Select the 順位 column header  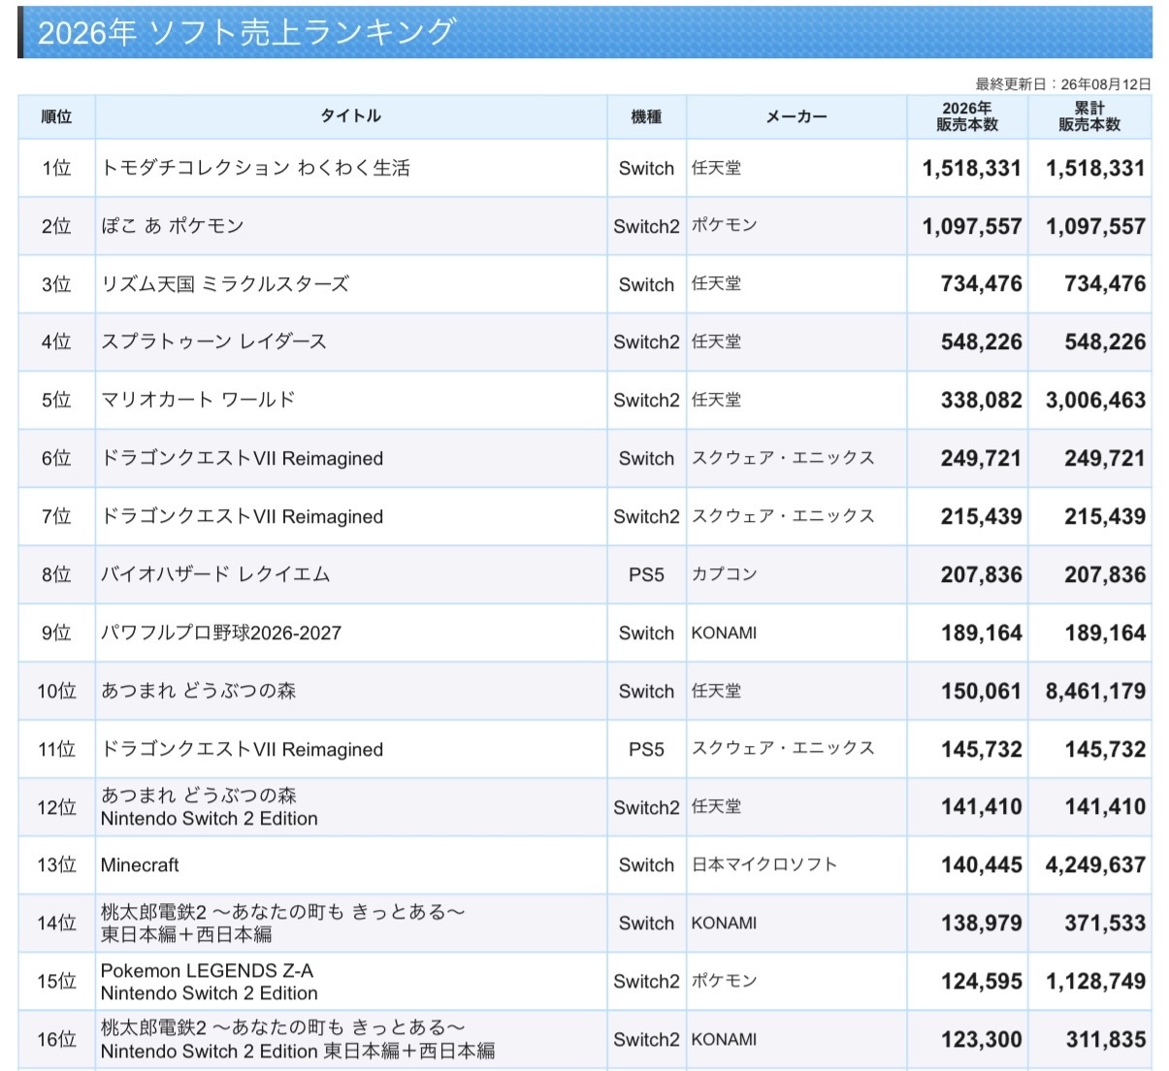click(56, 116)
